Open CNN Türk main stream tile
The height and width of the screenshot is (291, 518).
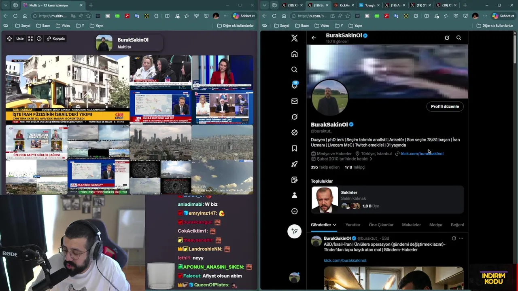click(x=68, y=90)
